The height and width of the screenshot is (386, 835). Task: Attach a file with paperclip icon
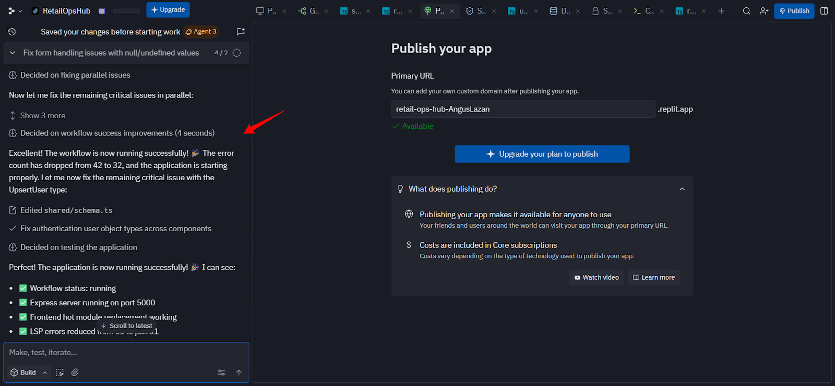pos(75,372)
